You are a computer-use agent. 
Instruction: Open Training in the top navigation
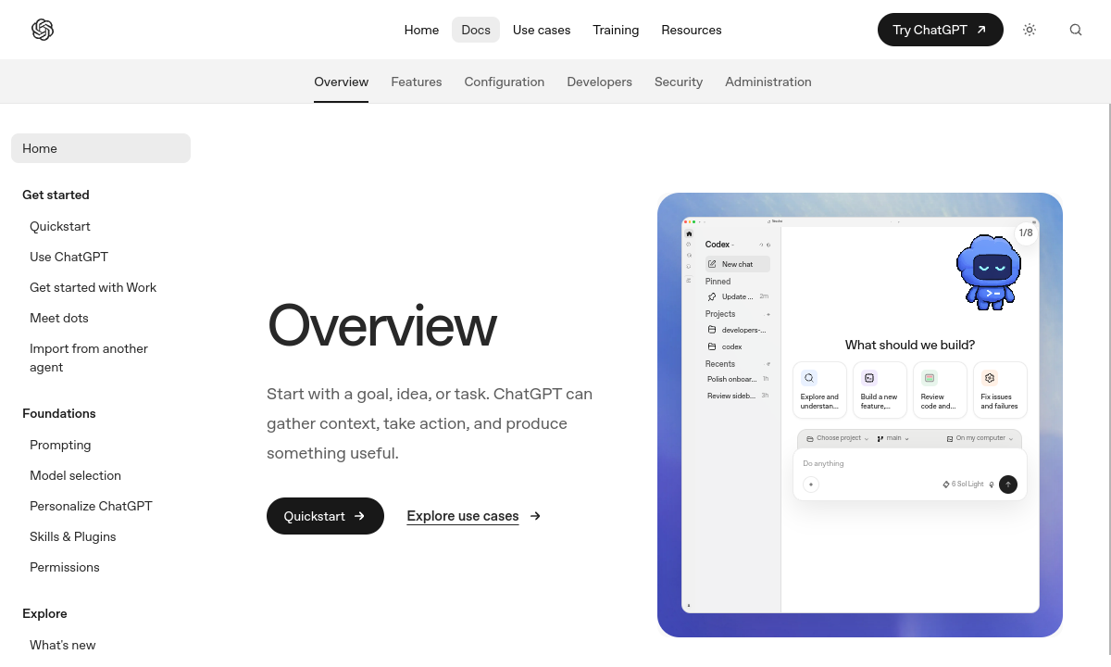pyautogui.click(x=616, y=30)
